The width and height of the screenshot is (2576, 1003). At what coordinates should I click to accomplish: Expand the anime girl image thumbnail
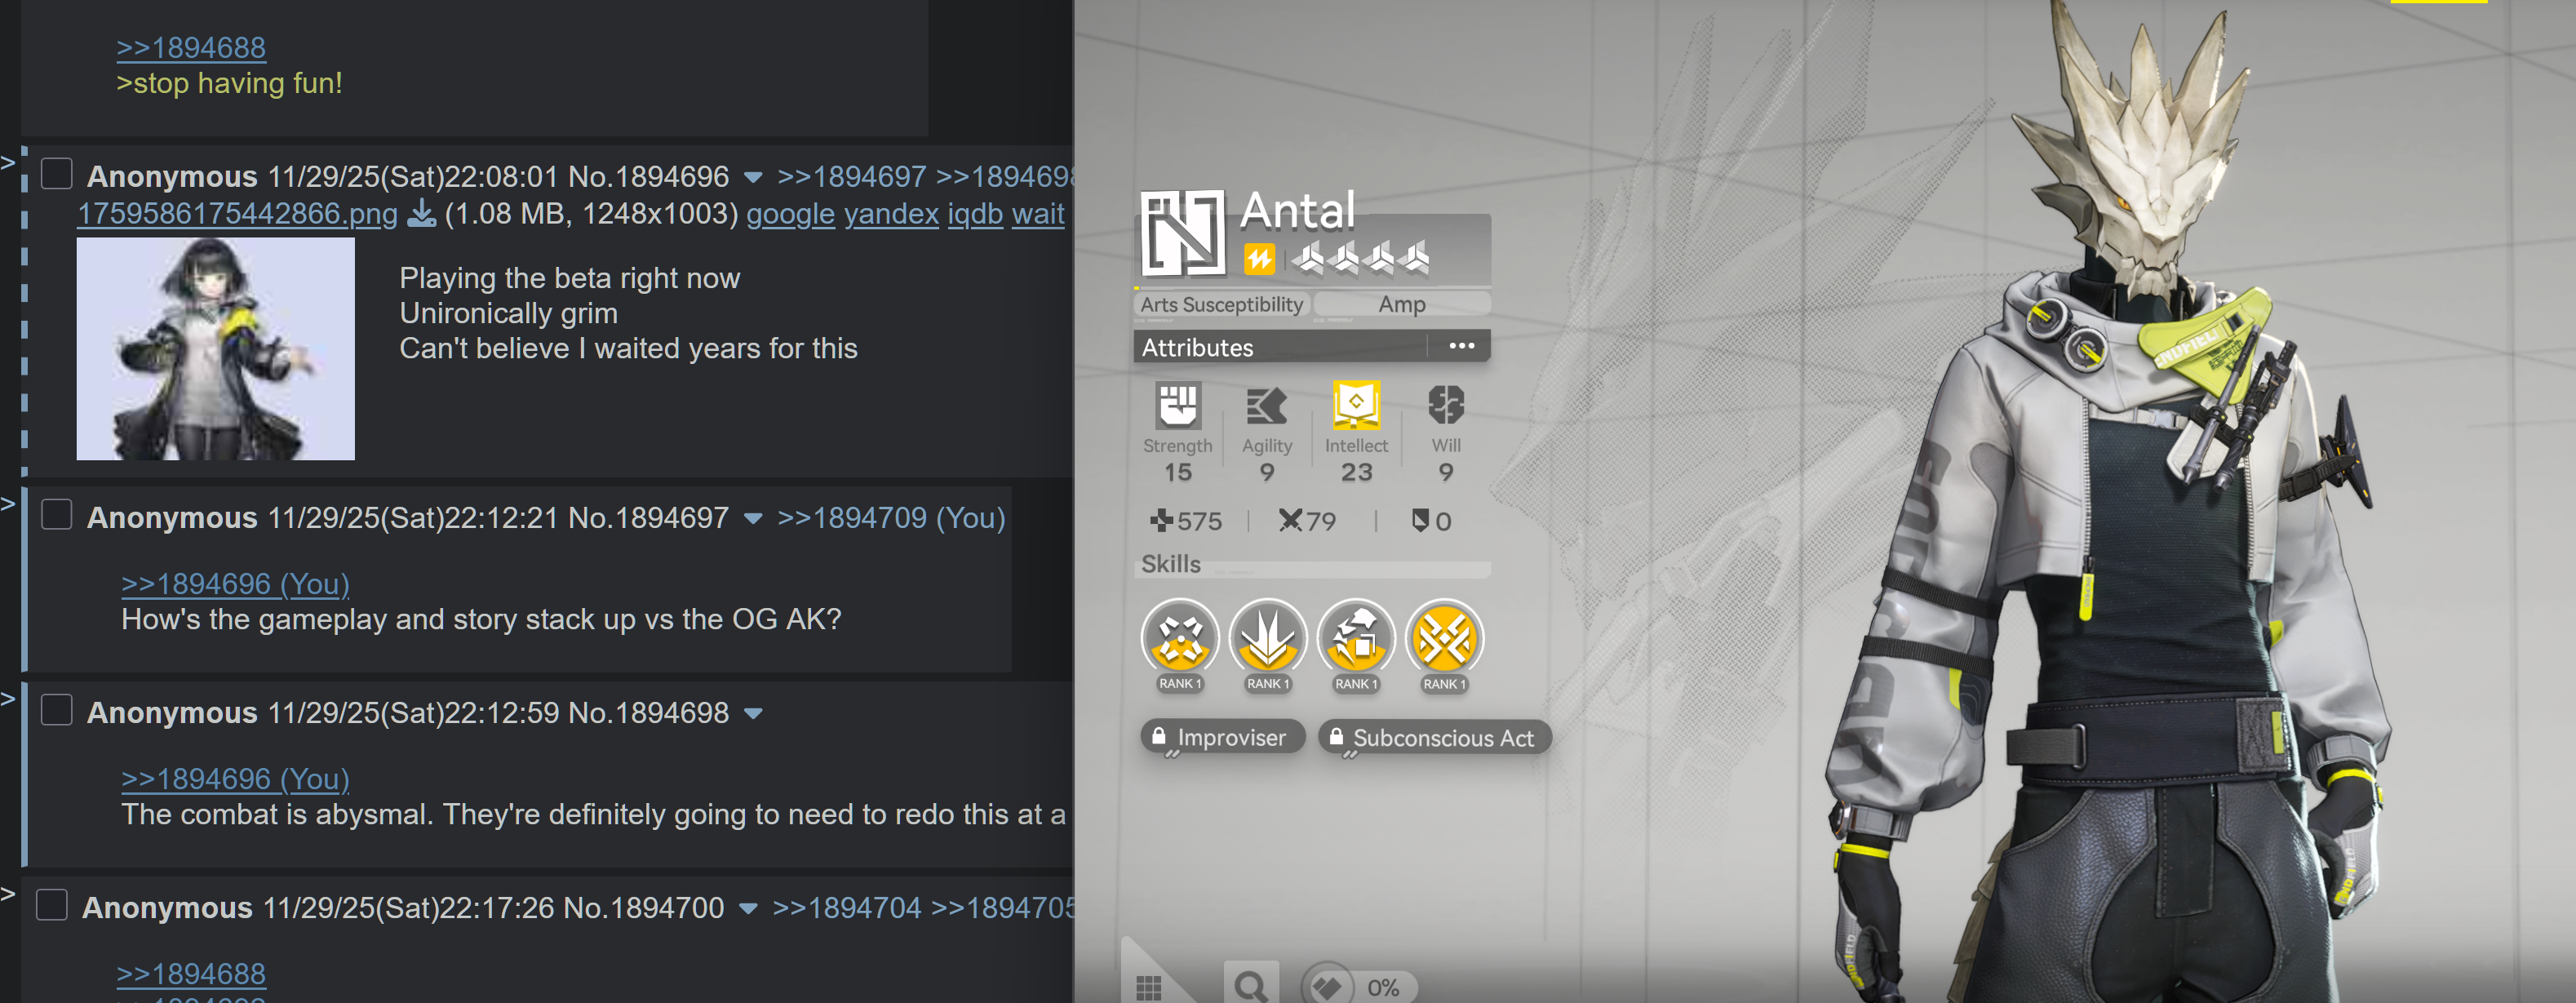point(216,349)
